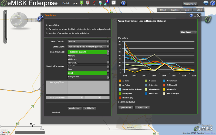Switch to Hybrid map view

198,10
